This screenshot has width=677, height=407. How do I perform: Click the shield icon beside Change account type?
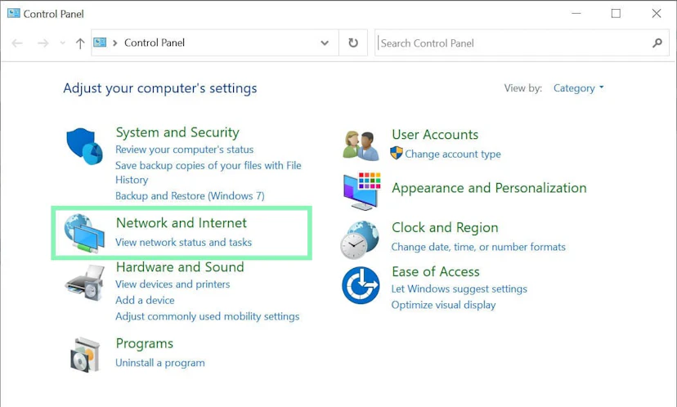pyautogui.click(x=396, y=153)
